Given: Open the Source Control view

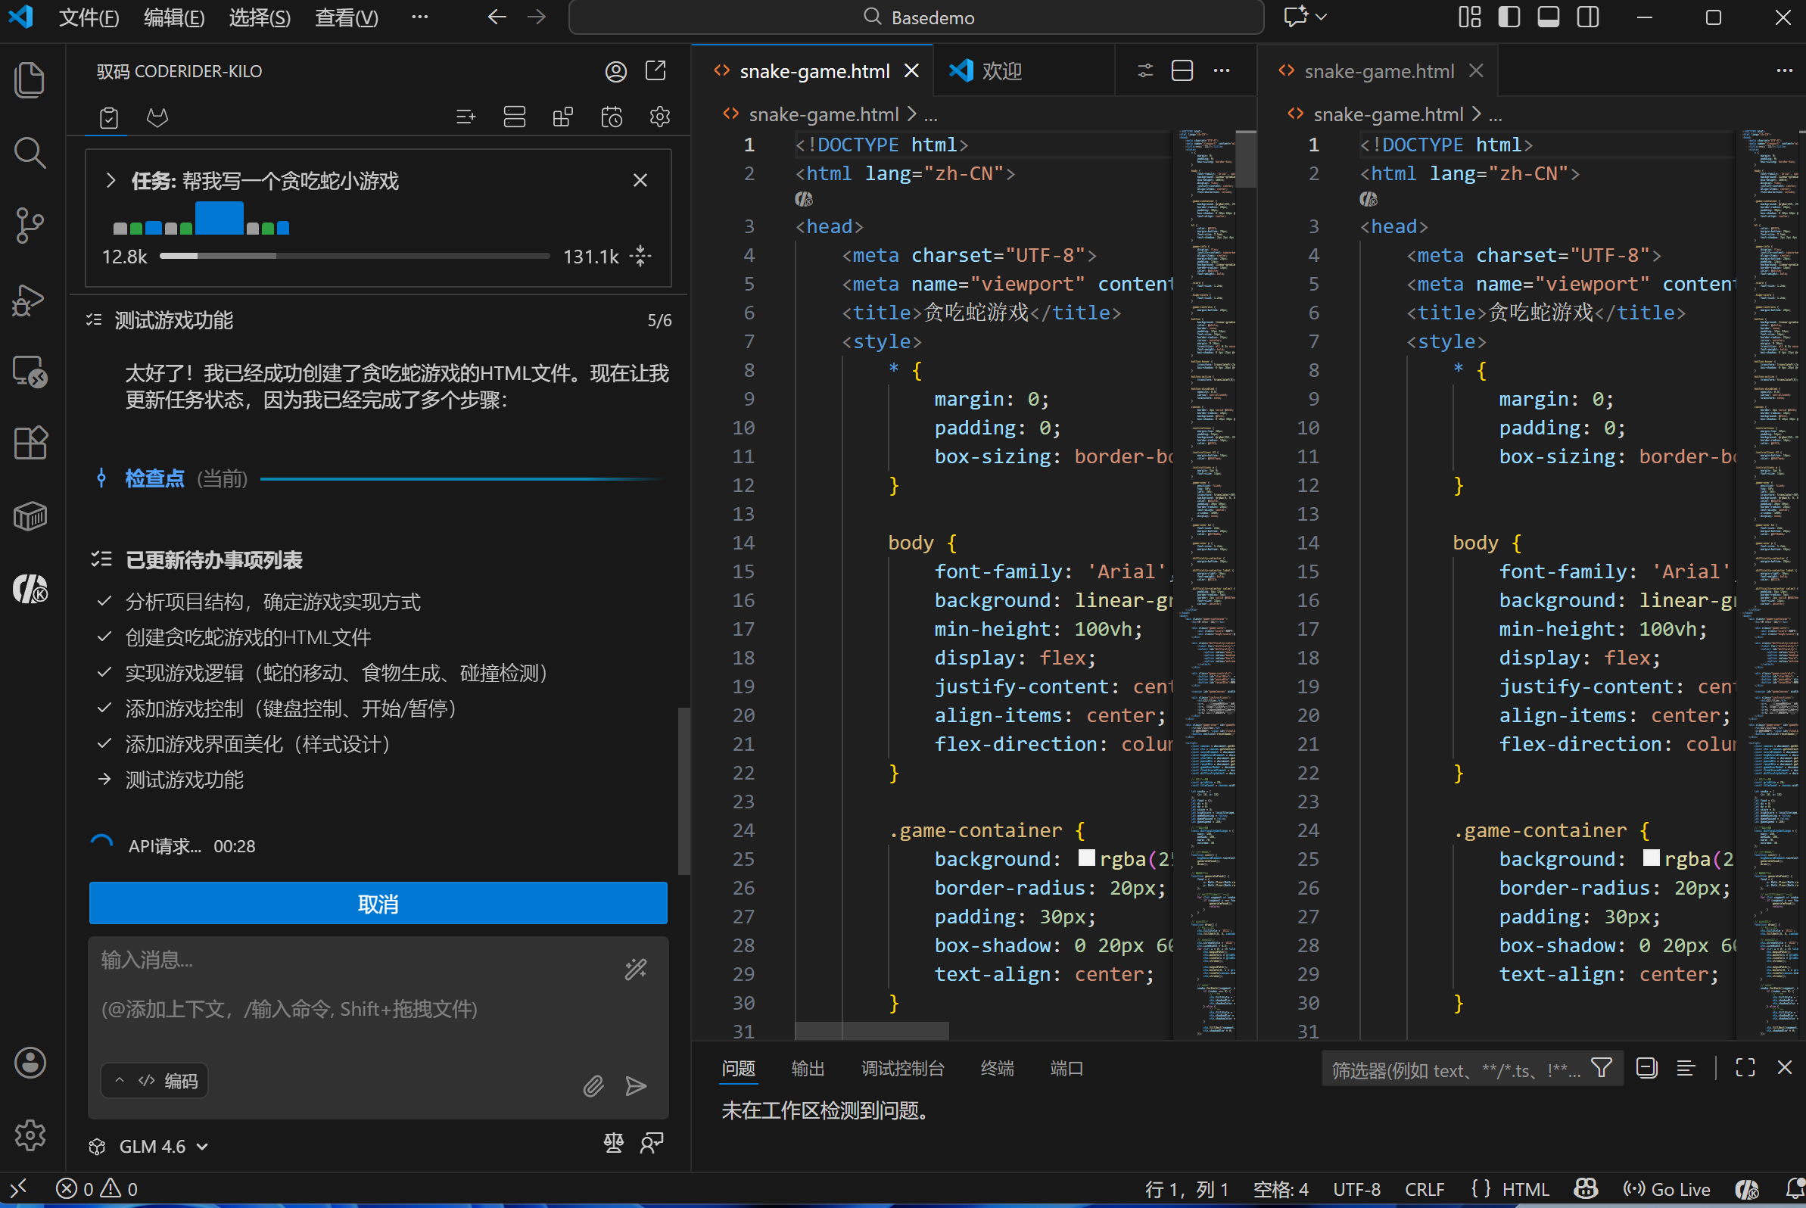Looking at the screenshot, I should (30, 225).
